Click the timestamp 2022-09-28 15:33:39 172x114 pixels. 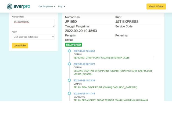point(84,80)
